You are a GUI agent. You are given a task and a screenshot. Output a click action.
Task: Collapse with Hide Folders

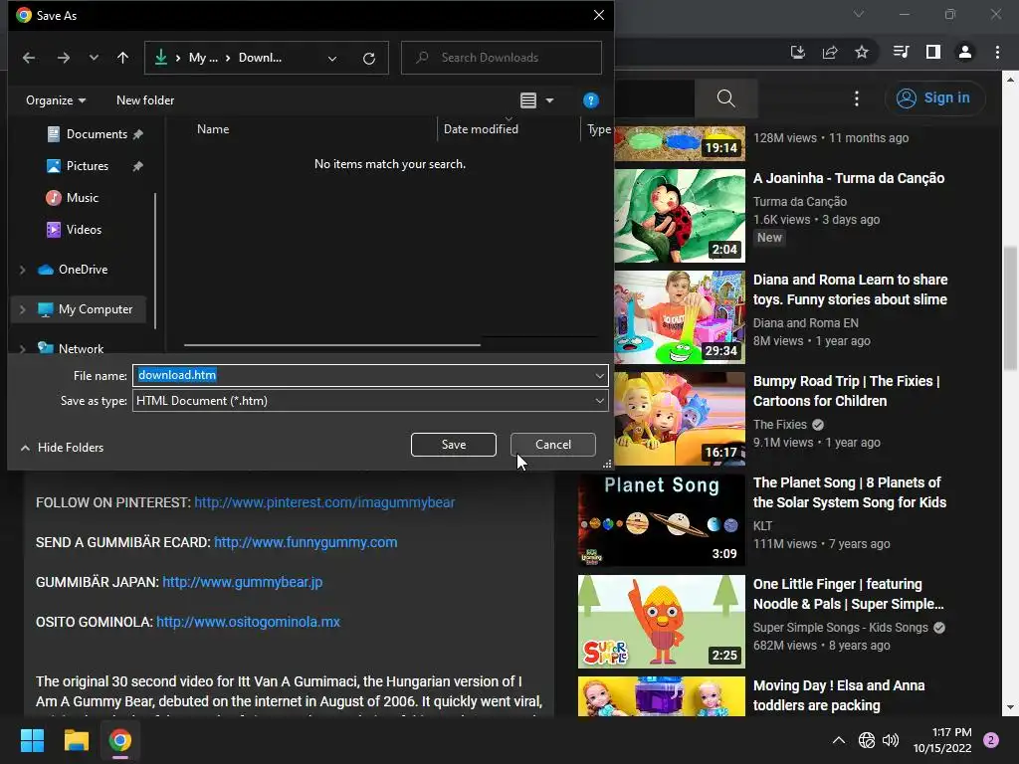[62, 448]
